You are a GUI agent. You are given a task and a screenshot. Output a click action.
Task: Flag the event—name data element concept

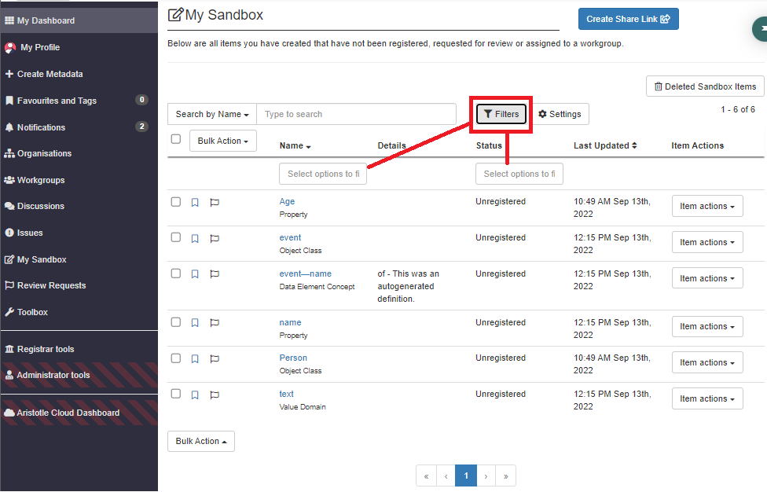click(215, 274)
